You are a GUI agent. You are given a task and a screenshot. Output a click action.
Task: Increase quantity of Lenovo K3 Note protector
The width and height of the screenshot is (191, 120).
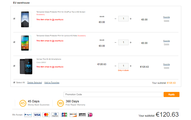(x=131, y=42)
